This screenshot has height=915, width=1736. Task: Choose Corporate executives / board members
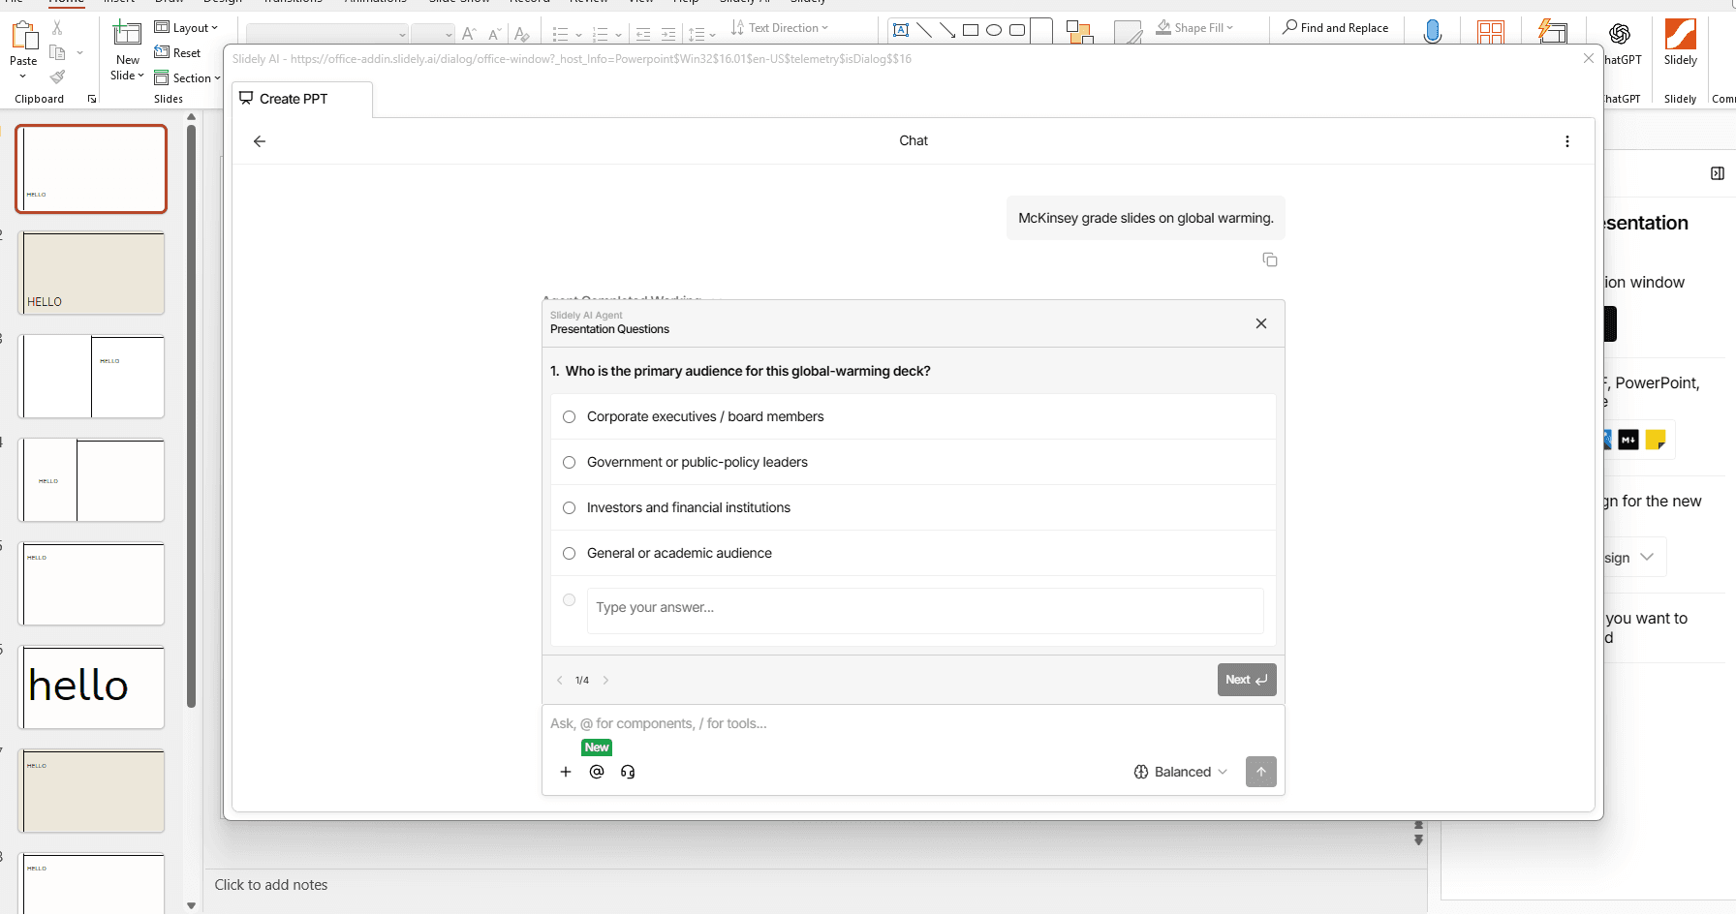[913, 416]
